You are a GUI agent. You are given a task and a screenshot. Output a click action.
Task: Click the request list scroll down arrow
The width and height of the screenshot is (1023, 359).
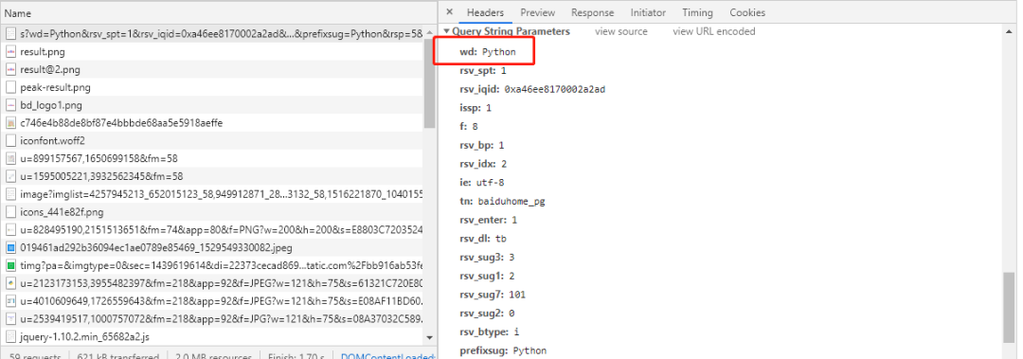pyautogui.click(x=429, y=337)
